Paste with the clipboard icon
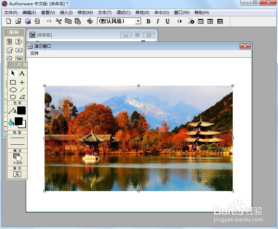 (x=78, y=21)
